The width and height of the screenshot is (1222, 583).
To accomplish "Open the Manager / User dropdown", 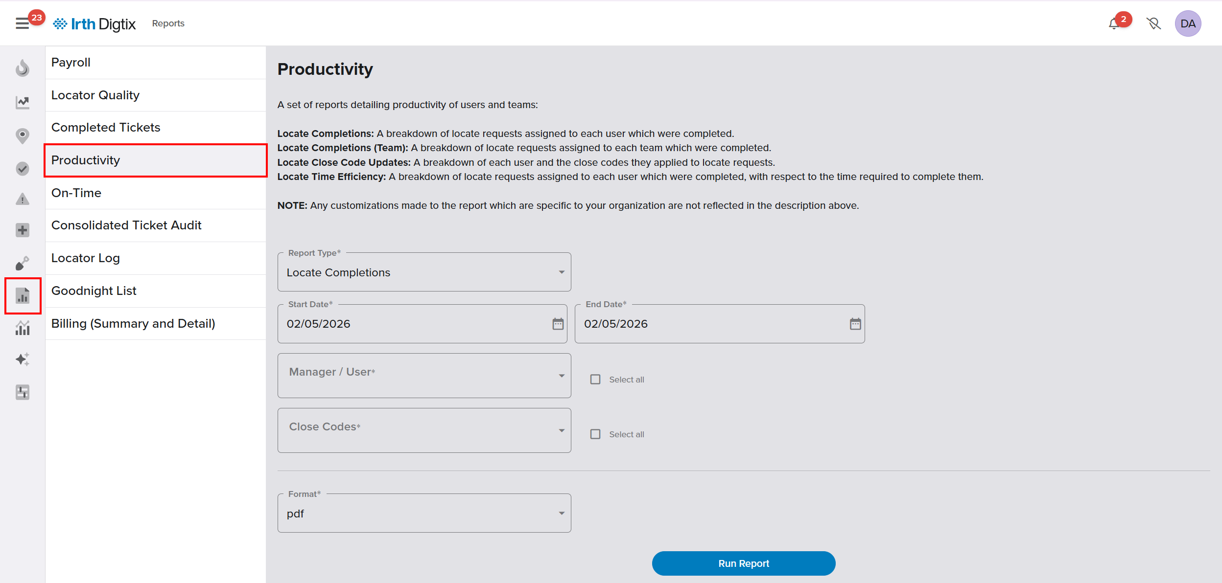I will point(424,376).
